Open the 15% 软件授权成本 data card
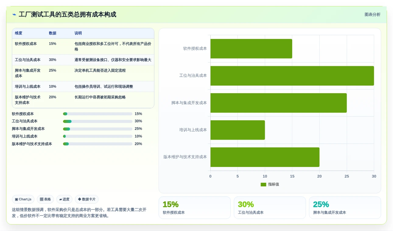Screen dimensions: 393x231 pos(195,208)
